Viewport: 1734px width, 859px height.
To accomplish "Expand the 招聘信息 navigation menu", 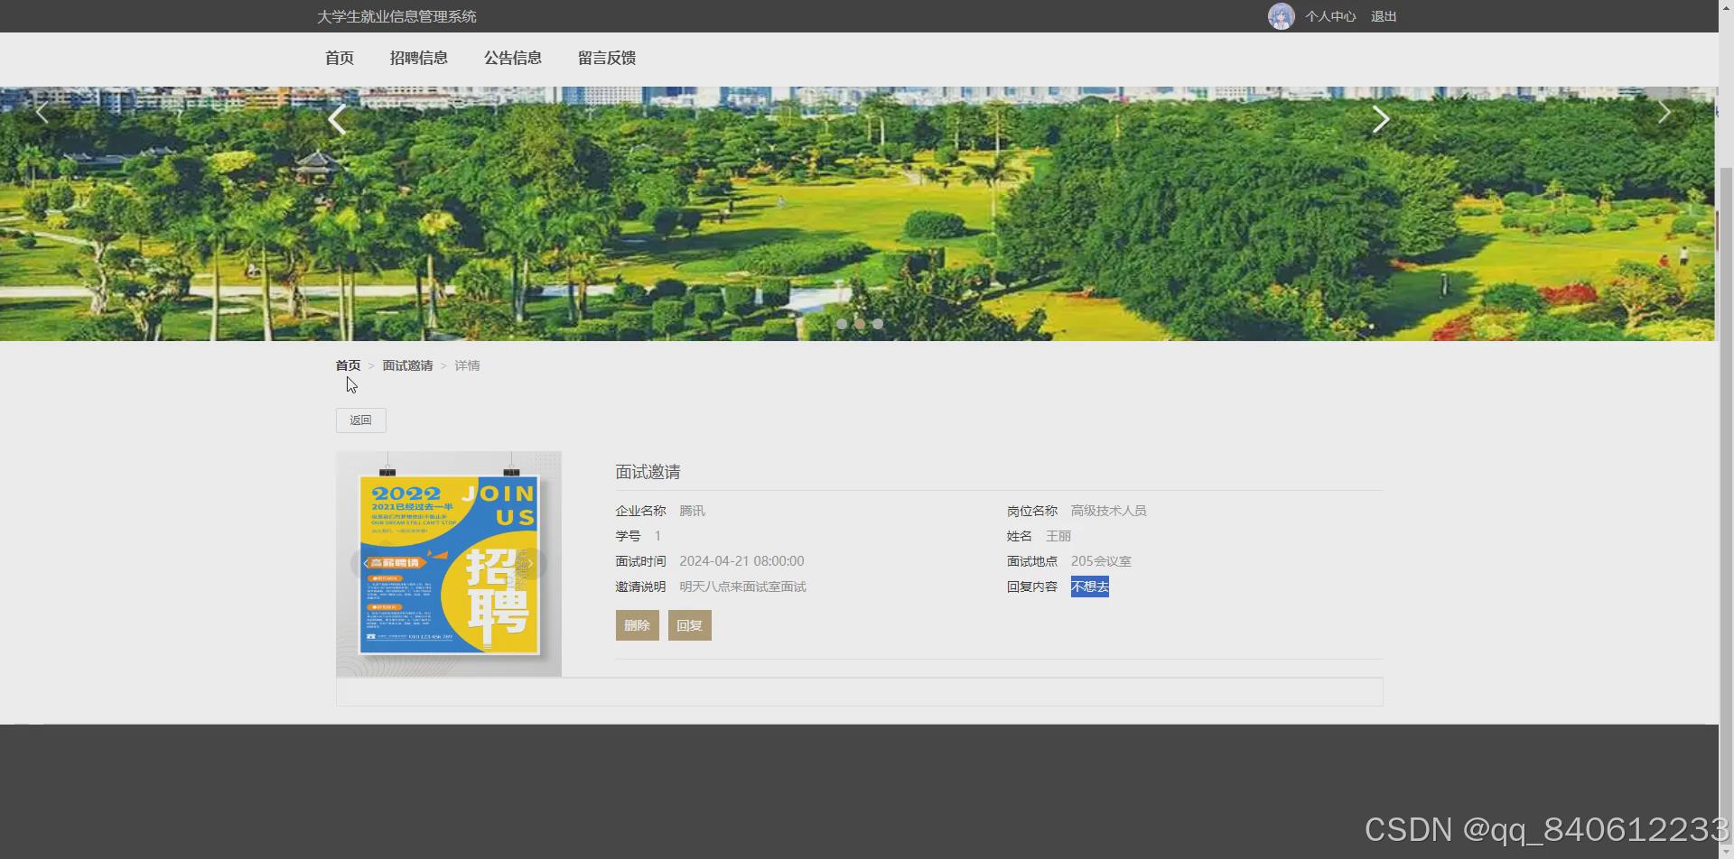I will tap(418, 58).
